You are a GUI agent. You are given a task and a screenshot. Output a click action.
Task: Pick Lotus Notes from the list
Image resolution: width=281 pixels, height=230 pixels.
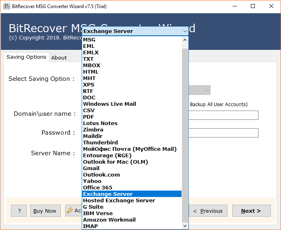(x=132, y=123)
